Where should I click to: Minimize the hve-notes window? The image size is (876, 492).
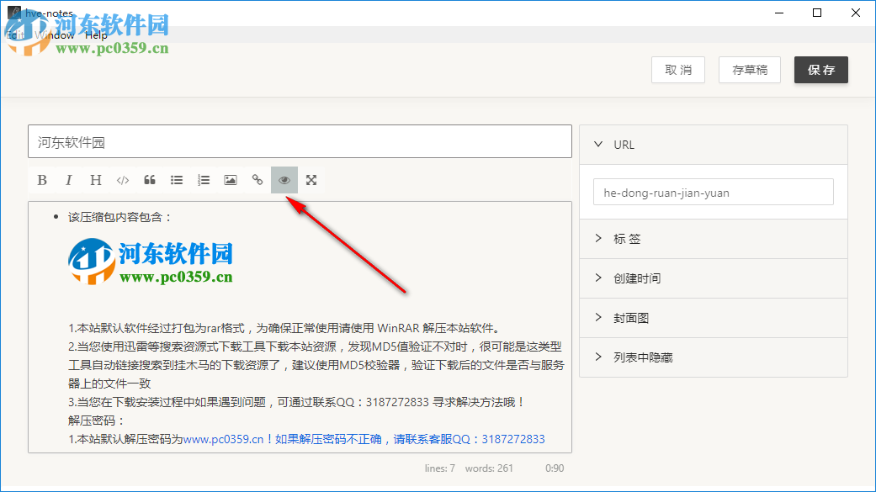(x=779, y=13)
